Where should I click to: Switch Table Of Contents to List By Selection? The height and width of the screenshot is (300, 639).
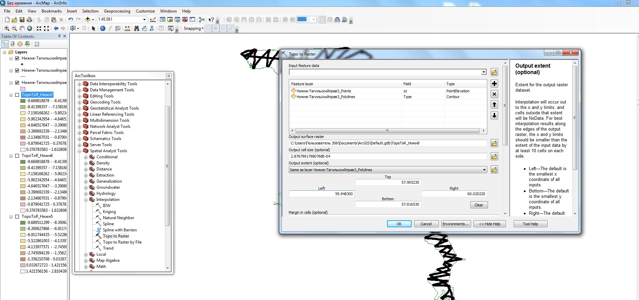tap(27, 44)
